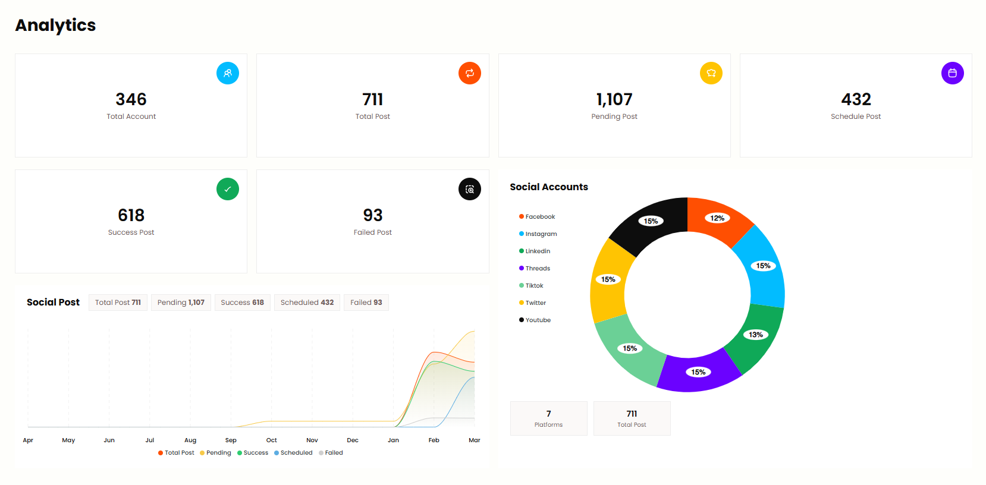Open the 711 Total Post summary box
The width and height of the screenshot is (986, 485).
click(632, 418)
